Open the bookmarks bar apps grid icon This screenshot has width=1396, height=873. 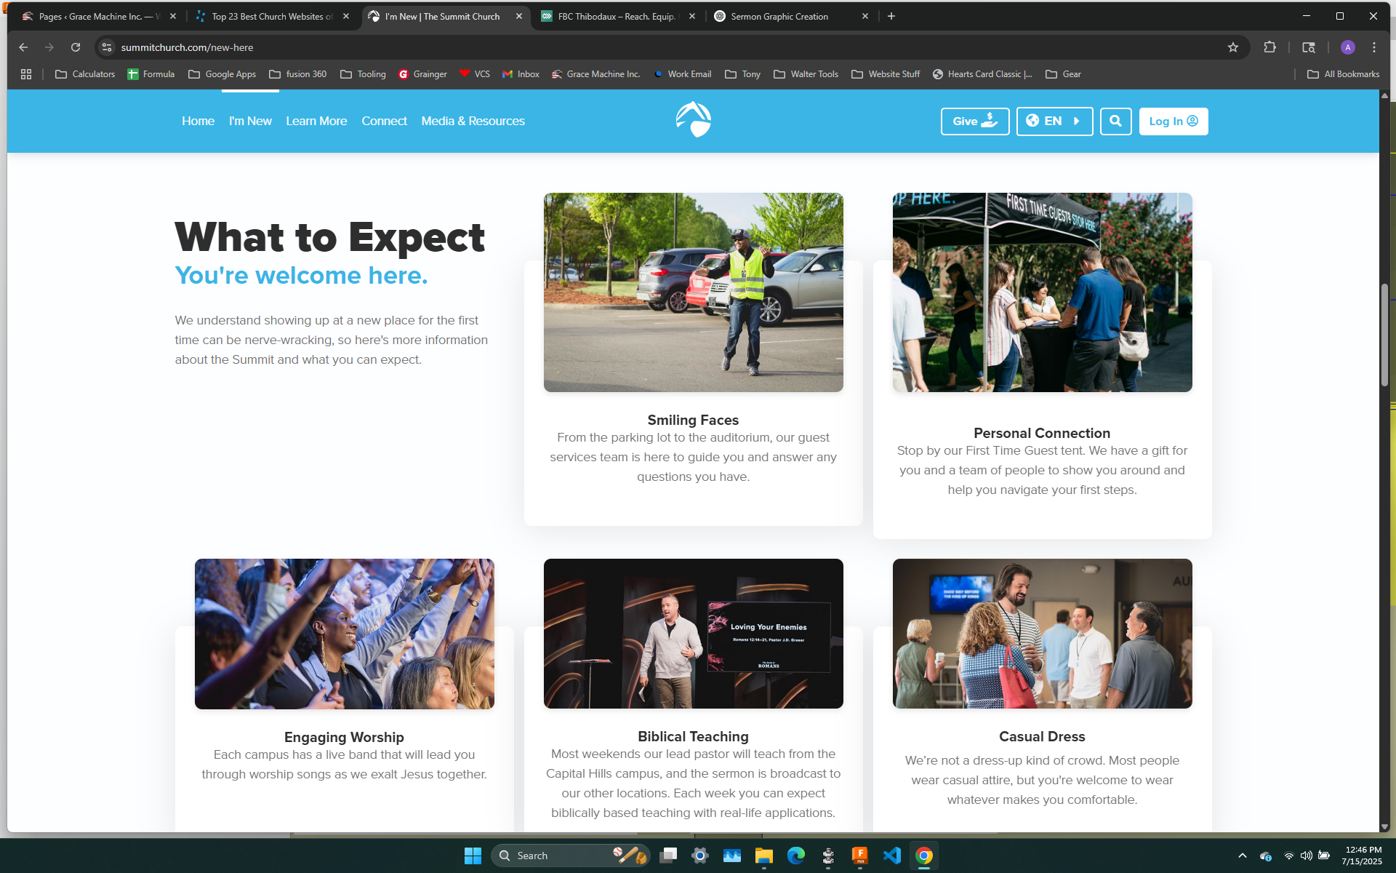[26, 74]
